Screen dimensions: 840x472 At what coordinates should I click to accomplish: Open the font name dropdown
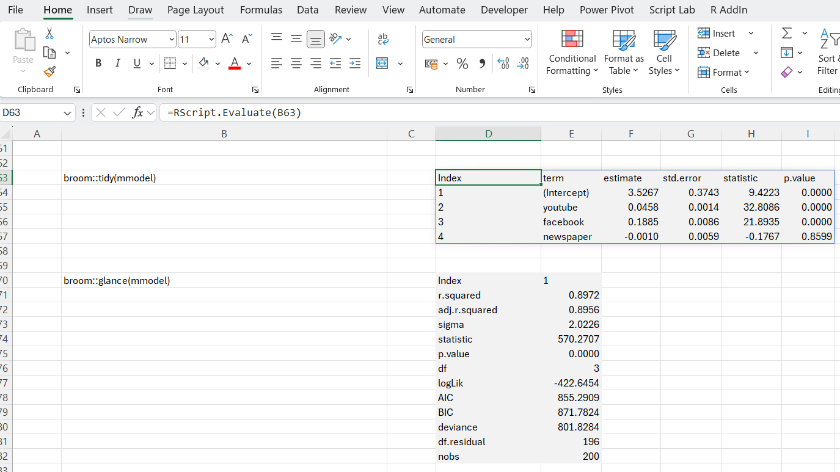click(171, 40)
